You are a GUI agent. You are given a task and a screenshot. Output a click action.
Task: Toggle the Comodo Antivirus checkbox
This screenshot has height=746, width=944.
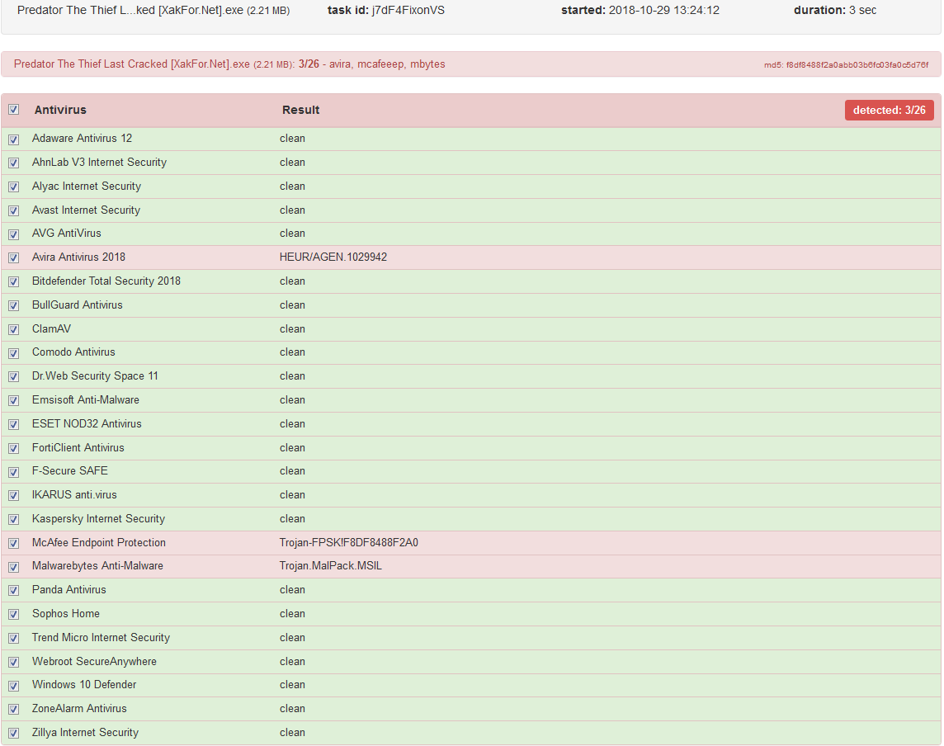14,353
